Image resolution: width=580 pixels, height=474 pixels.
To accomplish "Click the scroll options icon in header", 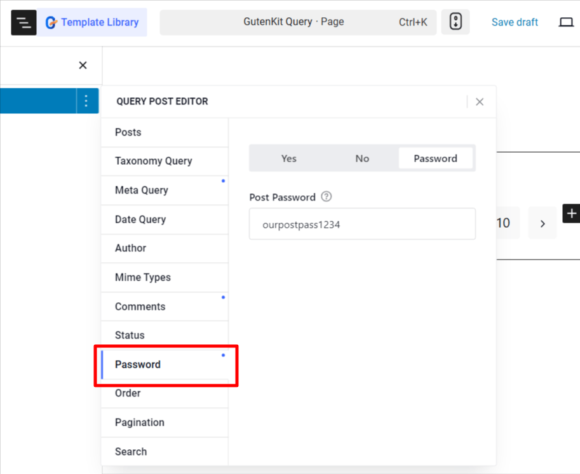I will 455,22.
